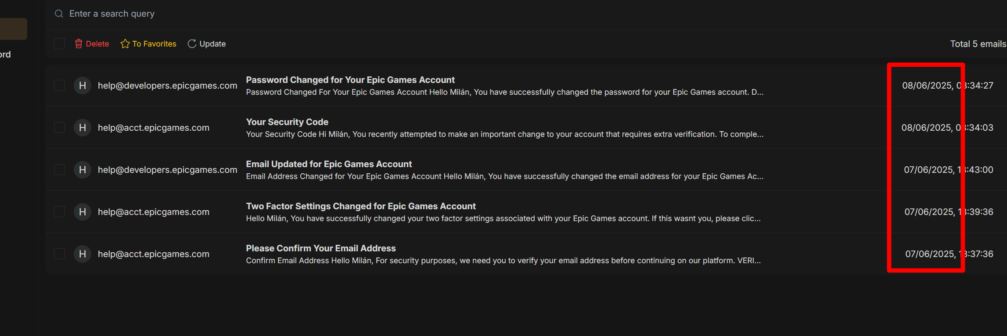Image resolution: width=1007 pixels, height=336 pixels.
Task: Select the Please Confirm Your Email checkbox
Action: click(x=60, y=254)
